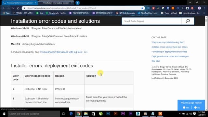208x117 pixels.
Task: Open Task View on taskbar
Action: (x=63, y=114)
